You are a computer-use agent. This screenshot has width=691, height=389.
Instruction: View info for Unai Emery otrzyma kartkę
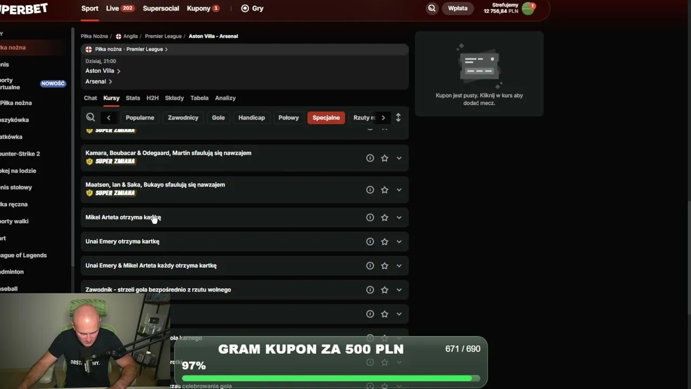pos(370,242)
